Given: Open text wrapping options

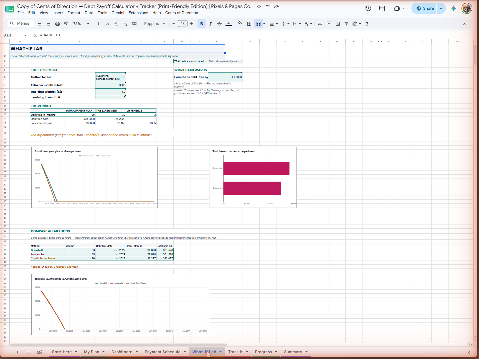Looking at the screenshot, I should tap(297, 24).
